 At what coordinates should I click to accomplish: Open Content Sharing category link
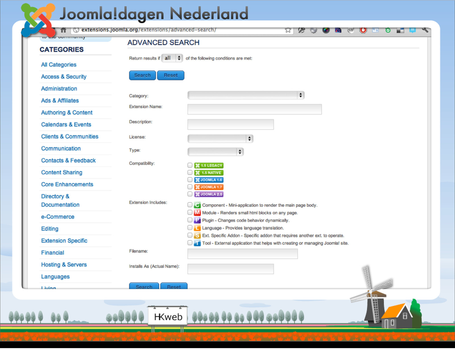[62, 172]
